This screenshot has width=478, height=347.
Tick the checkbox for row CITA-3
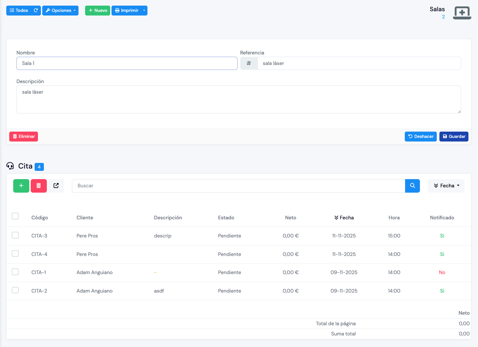[x=15, y=235]
